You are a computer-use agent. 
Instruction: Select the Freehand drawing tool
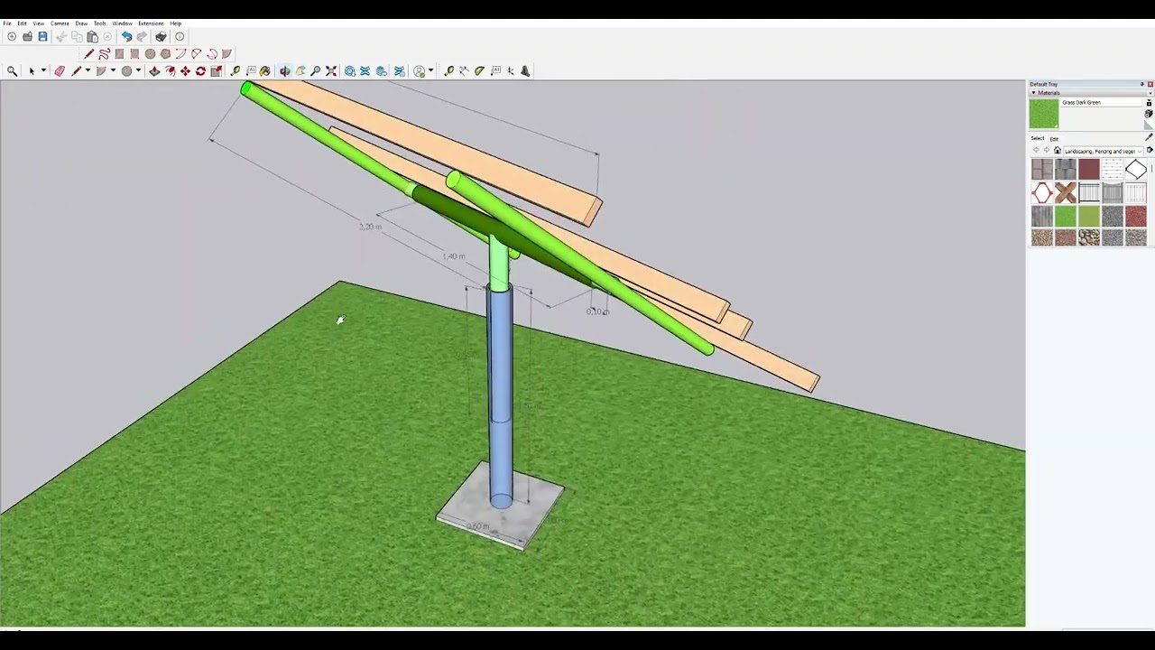click(104, 53)
